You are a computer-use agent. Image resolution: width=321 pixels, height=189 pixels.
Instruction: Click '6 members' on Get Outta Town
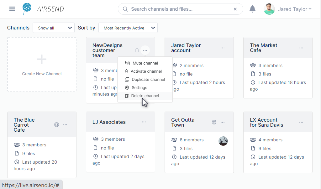click(x=192, y=140)
